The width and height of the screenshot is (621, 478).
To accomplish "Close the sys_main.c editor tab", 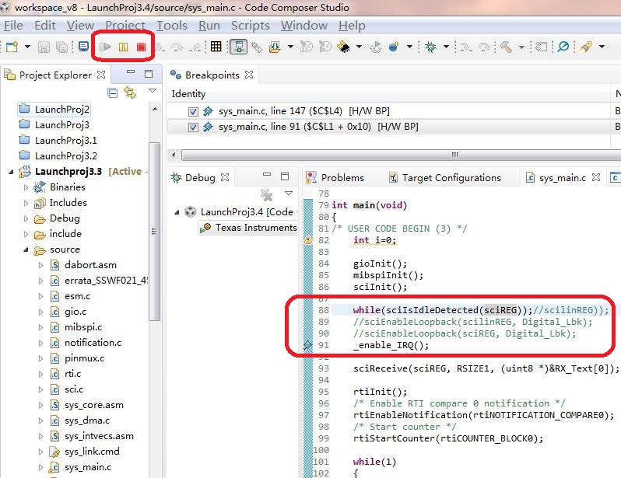I will tap(596, 177).
